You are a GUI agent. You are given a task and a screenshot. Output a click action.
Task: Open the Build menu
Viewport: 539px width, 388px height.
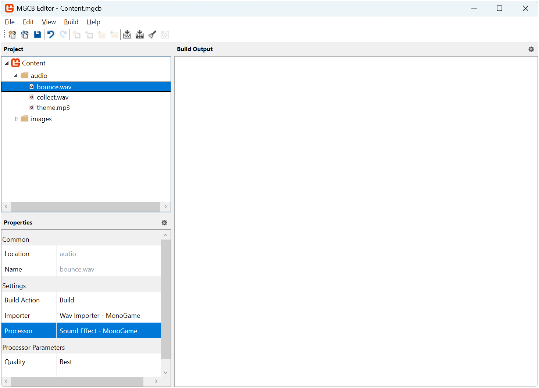(x=71, y=22)
